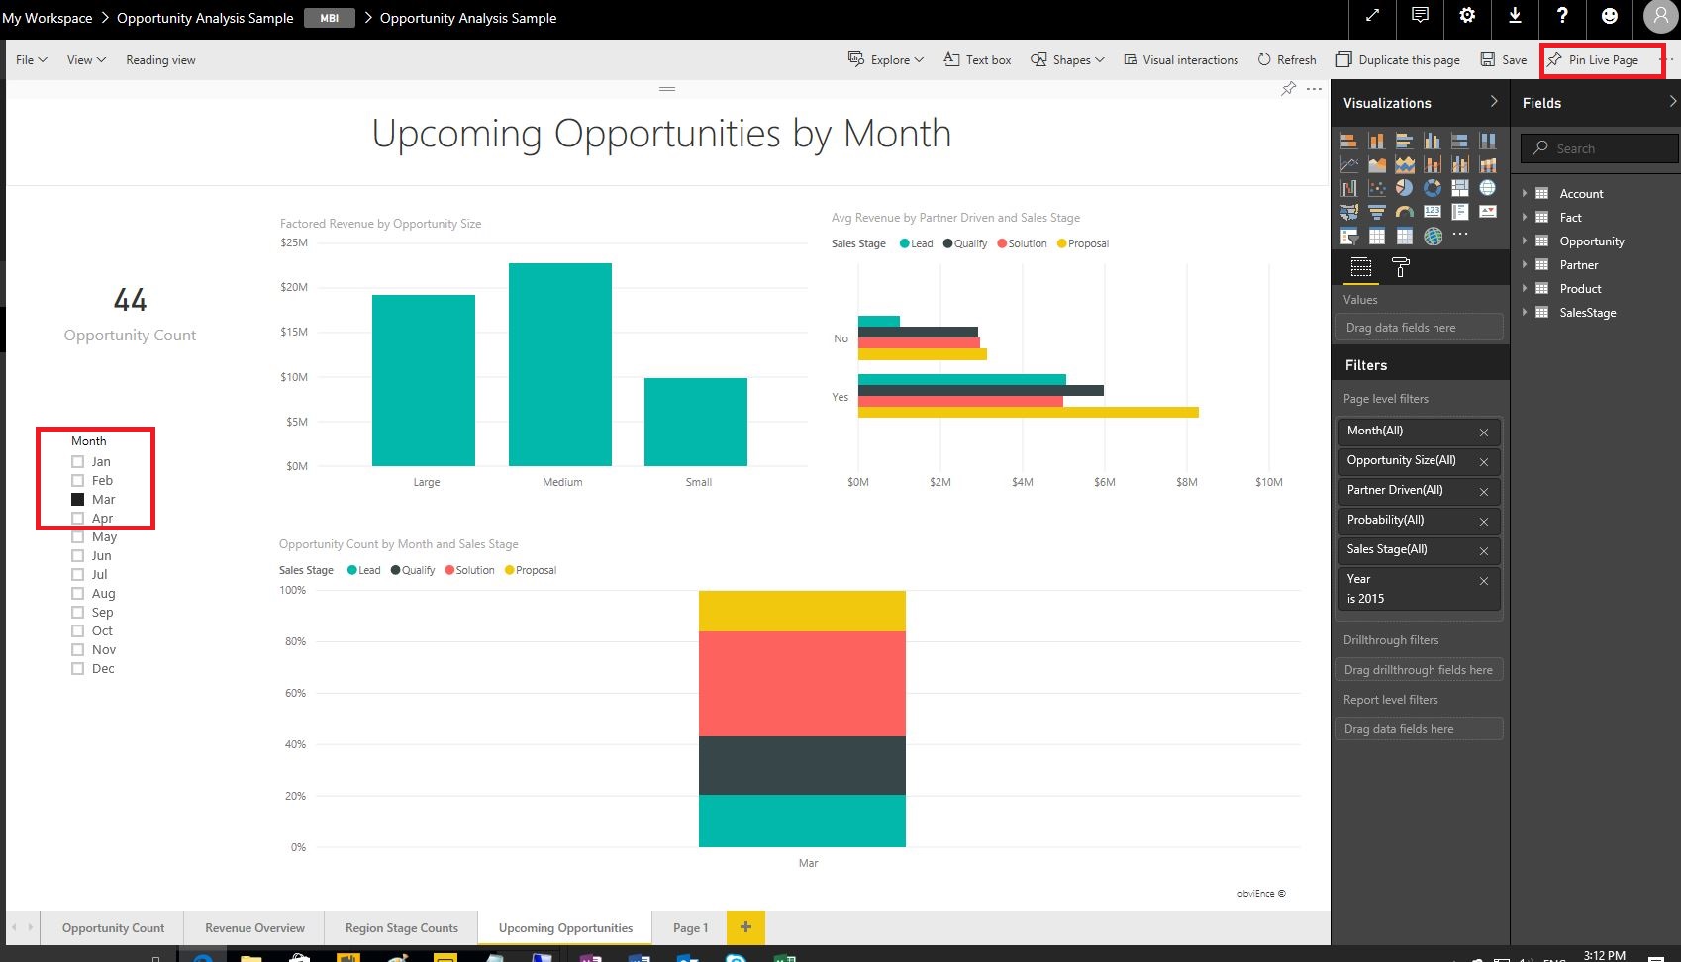
Task: Click Duplicate this page
Action: [1398, 60]
